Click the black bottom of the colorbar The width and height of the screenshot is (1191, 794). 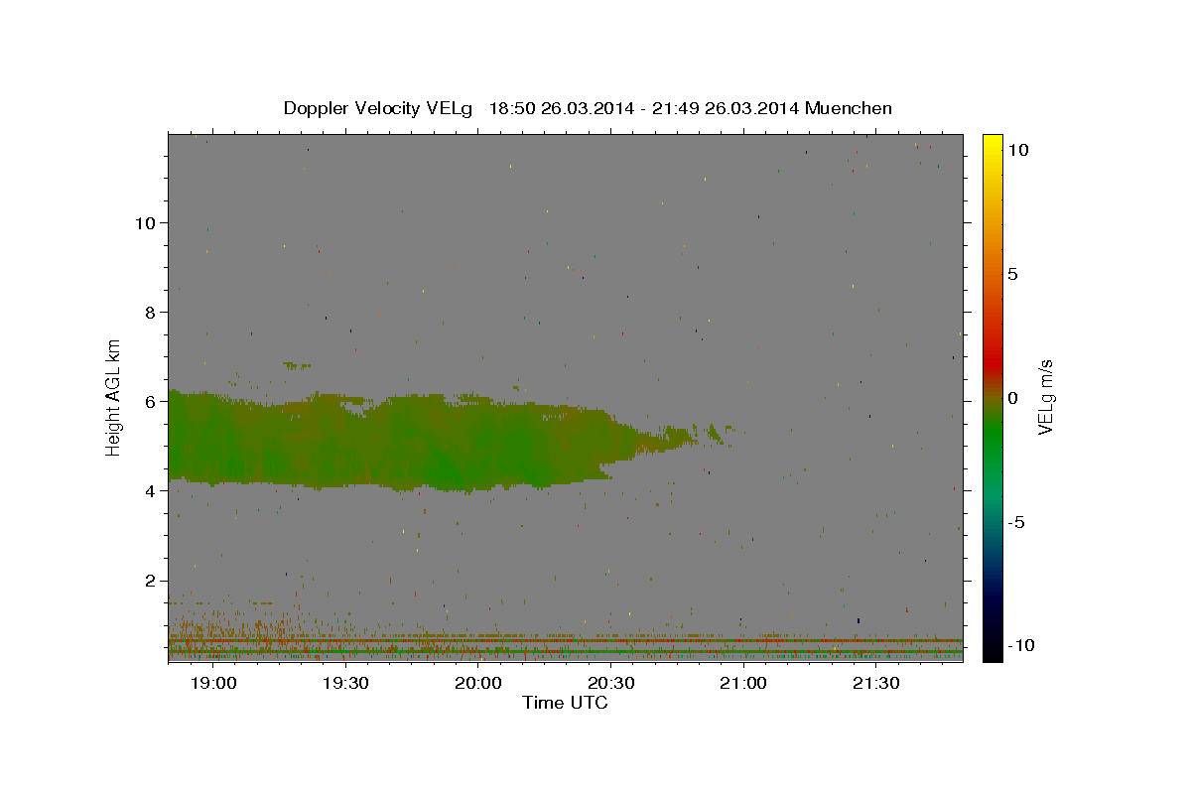point(992,653)
